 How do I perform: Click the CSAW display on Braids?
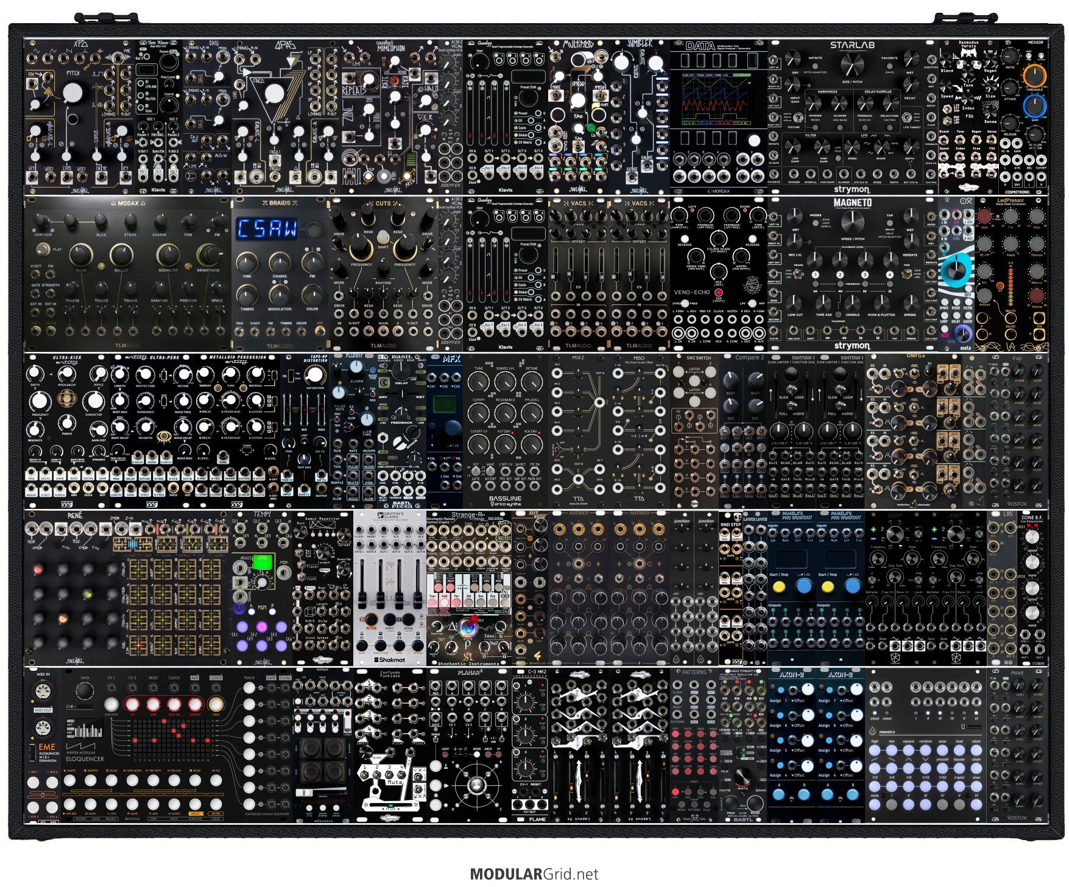[x=267, y=229]
